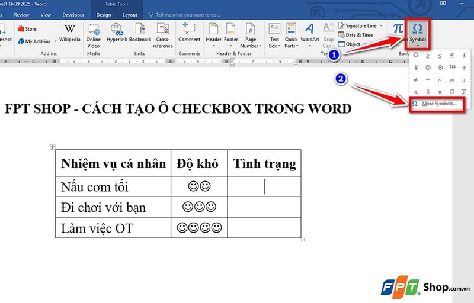Insert a Cross-reference
This screenshot has height=303, width=474.
point(162,36)
